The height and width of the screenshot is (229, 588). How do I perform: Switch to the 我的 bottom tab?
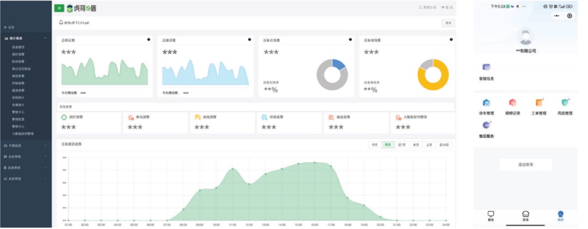(560, 216)
